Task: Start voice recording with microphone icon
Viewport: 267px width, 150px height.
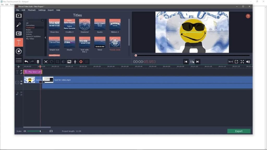Action: pyautogui.click(x=75, y=62)
